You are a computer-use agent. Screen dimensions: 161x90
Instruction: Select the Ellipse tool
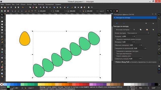pos(2,24)
